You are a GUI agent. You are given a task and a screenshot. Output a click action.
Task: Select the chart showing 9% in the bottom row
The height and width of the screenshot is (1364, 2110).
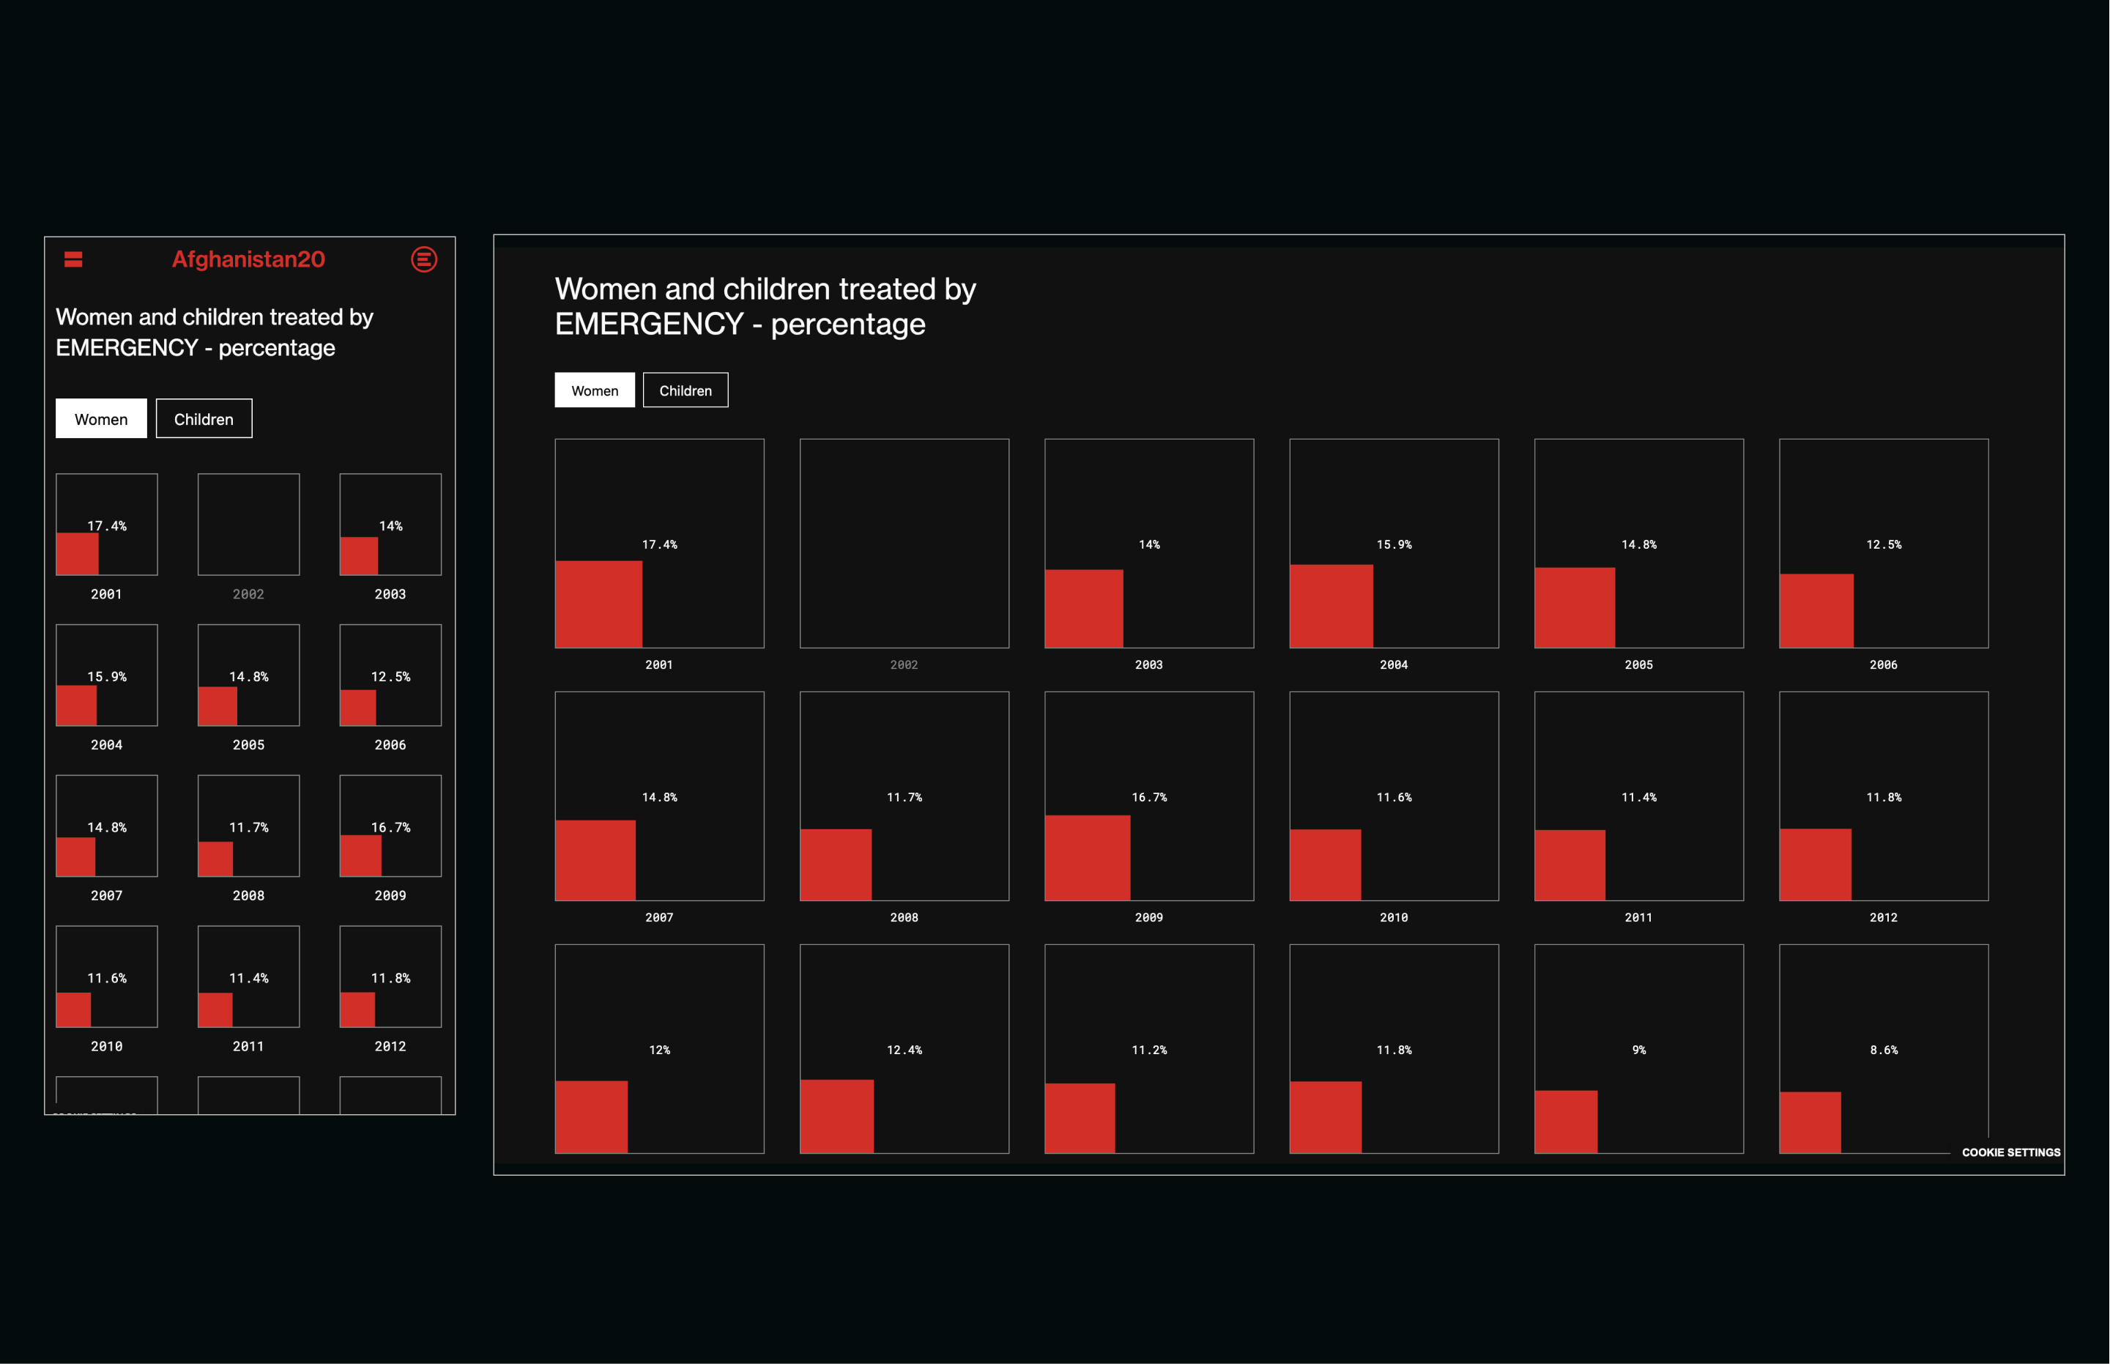click(1639, 1050)
